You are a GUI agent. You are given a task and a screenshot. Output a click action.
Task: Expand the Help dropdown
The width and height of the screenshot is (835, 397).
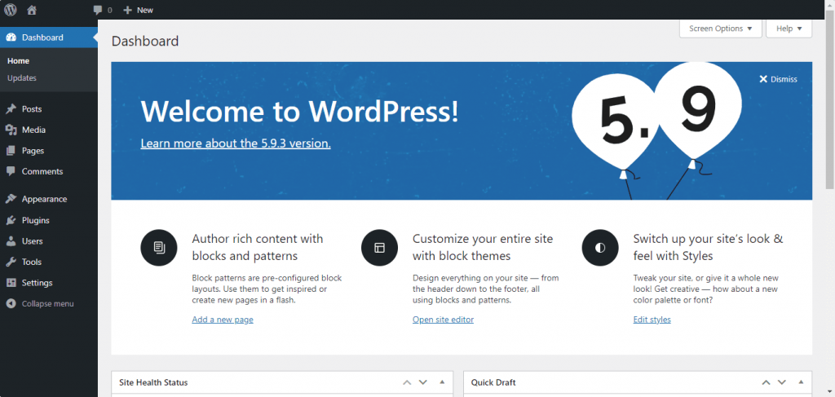(789, 29)
